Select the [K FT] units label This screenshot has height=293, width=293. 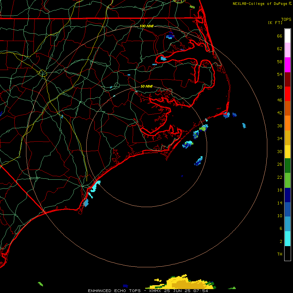pyautogui.click(x=275, y=22)
